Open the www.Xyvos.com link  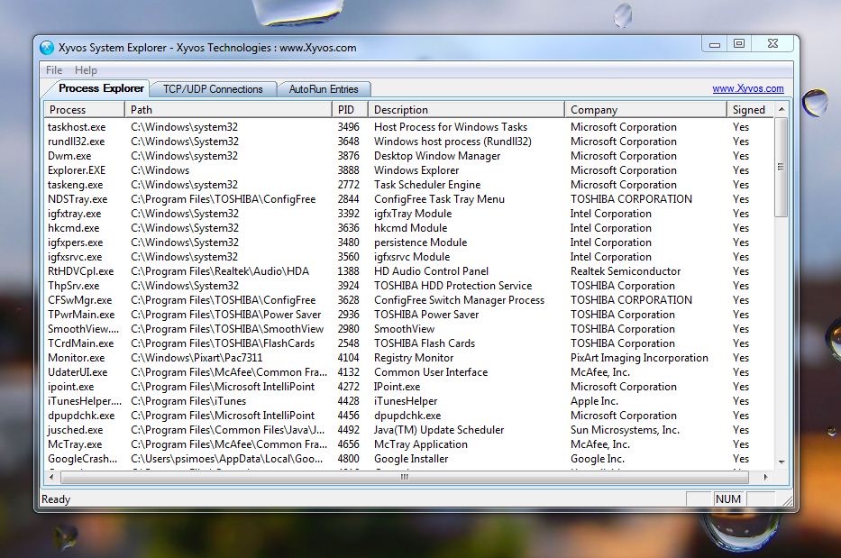tap(747, 88)
